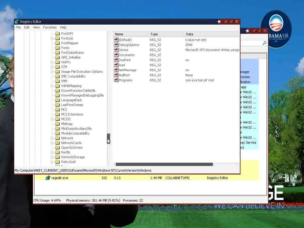Sort values by the Name column header

130,34
